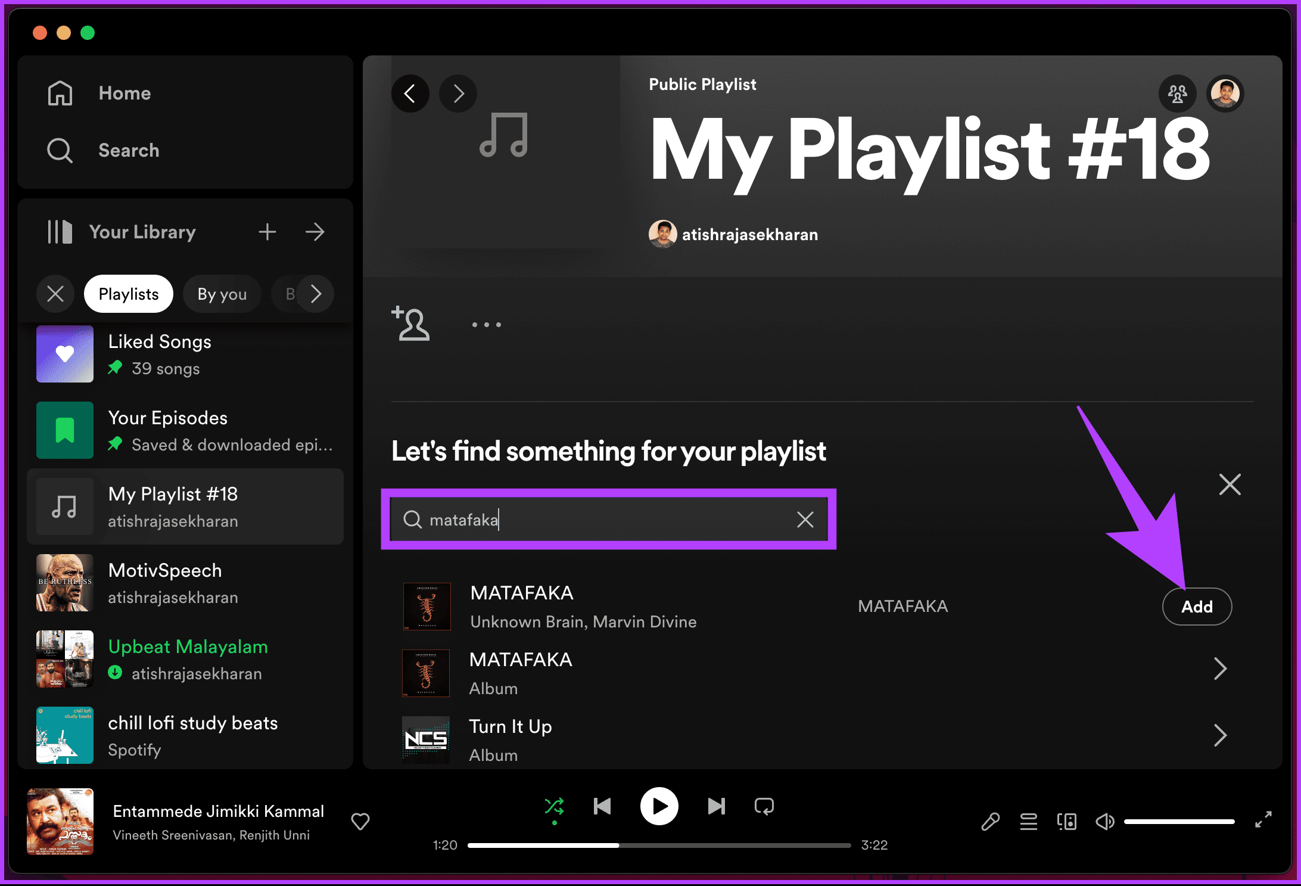Open the play queue icon
This screenshot has height=886, width=1301.
click(x=1028, y=822)
